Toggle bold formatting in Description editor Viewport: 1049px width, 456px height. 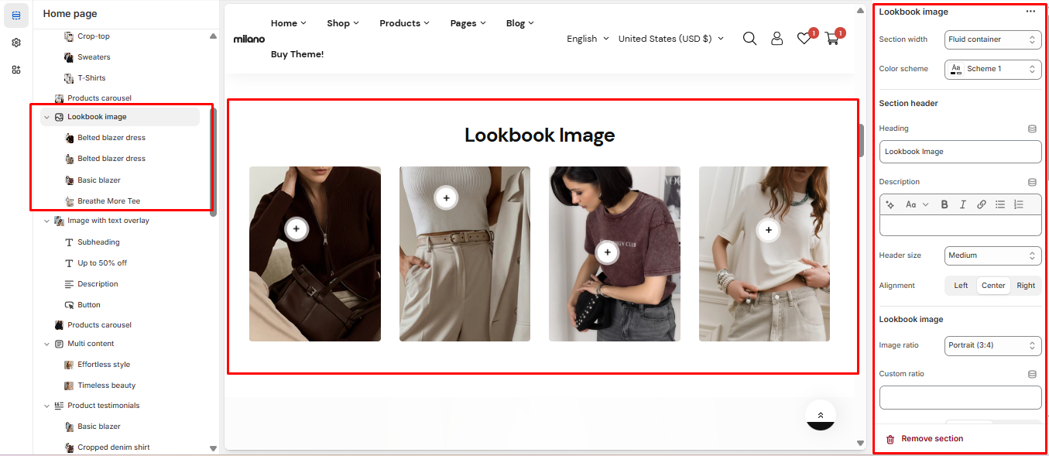point(944,204)
